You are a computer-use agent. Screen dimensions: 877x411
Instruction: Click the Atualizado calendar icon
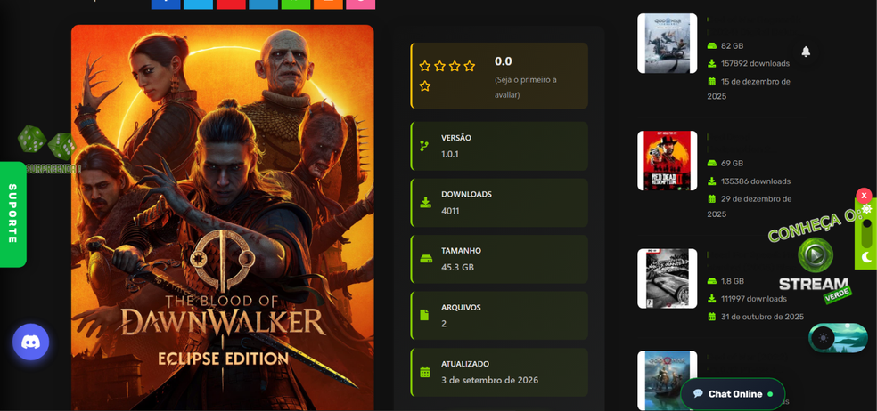(425, 372)
